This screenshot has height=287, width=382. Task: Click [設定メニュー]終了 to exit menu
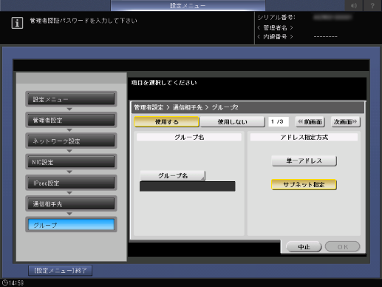point(61,271)
